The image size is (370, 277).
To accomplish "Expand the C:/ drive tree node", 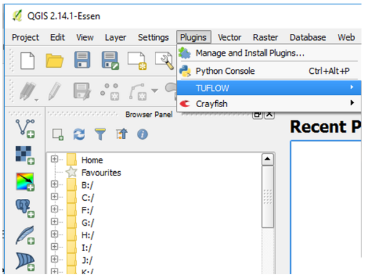I will pos(55,197).
